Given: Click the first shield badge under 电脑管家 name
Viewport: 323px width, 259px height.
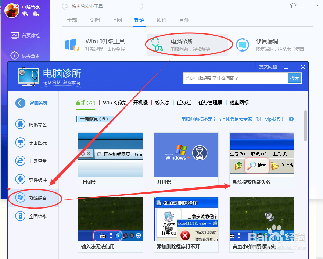Looking at the screenshot, I should [25, 14].
